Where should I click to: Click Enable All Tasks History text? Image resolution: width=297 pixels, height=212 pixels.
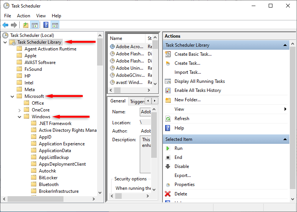[198, 90]
